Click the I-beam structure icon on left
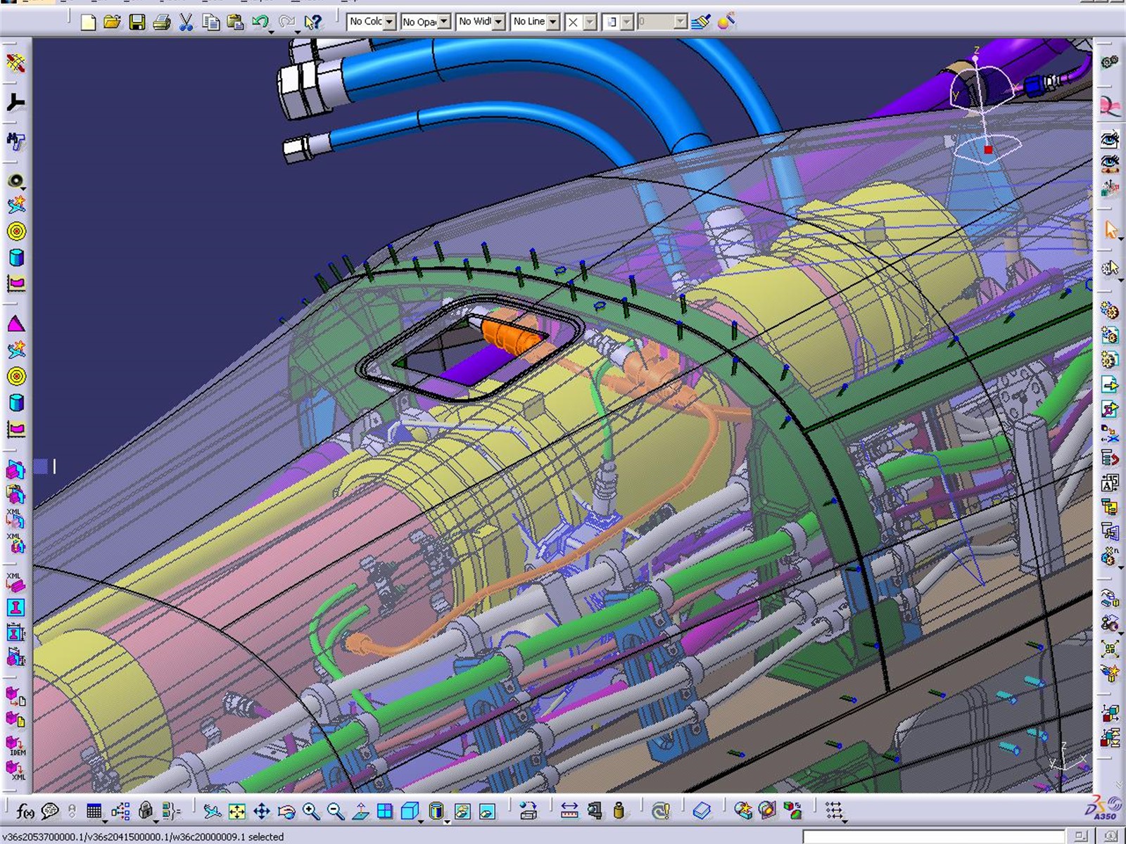 pyautogui.click(x=15, y=607)
